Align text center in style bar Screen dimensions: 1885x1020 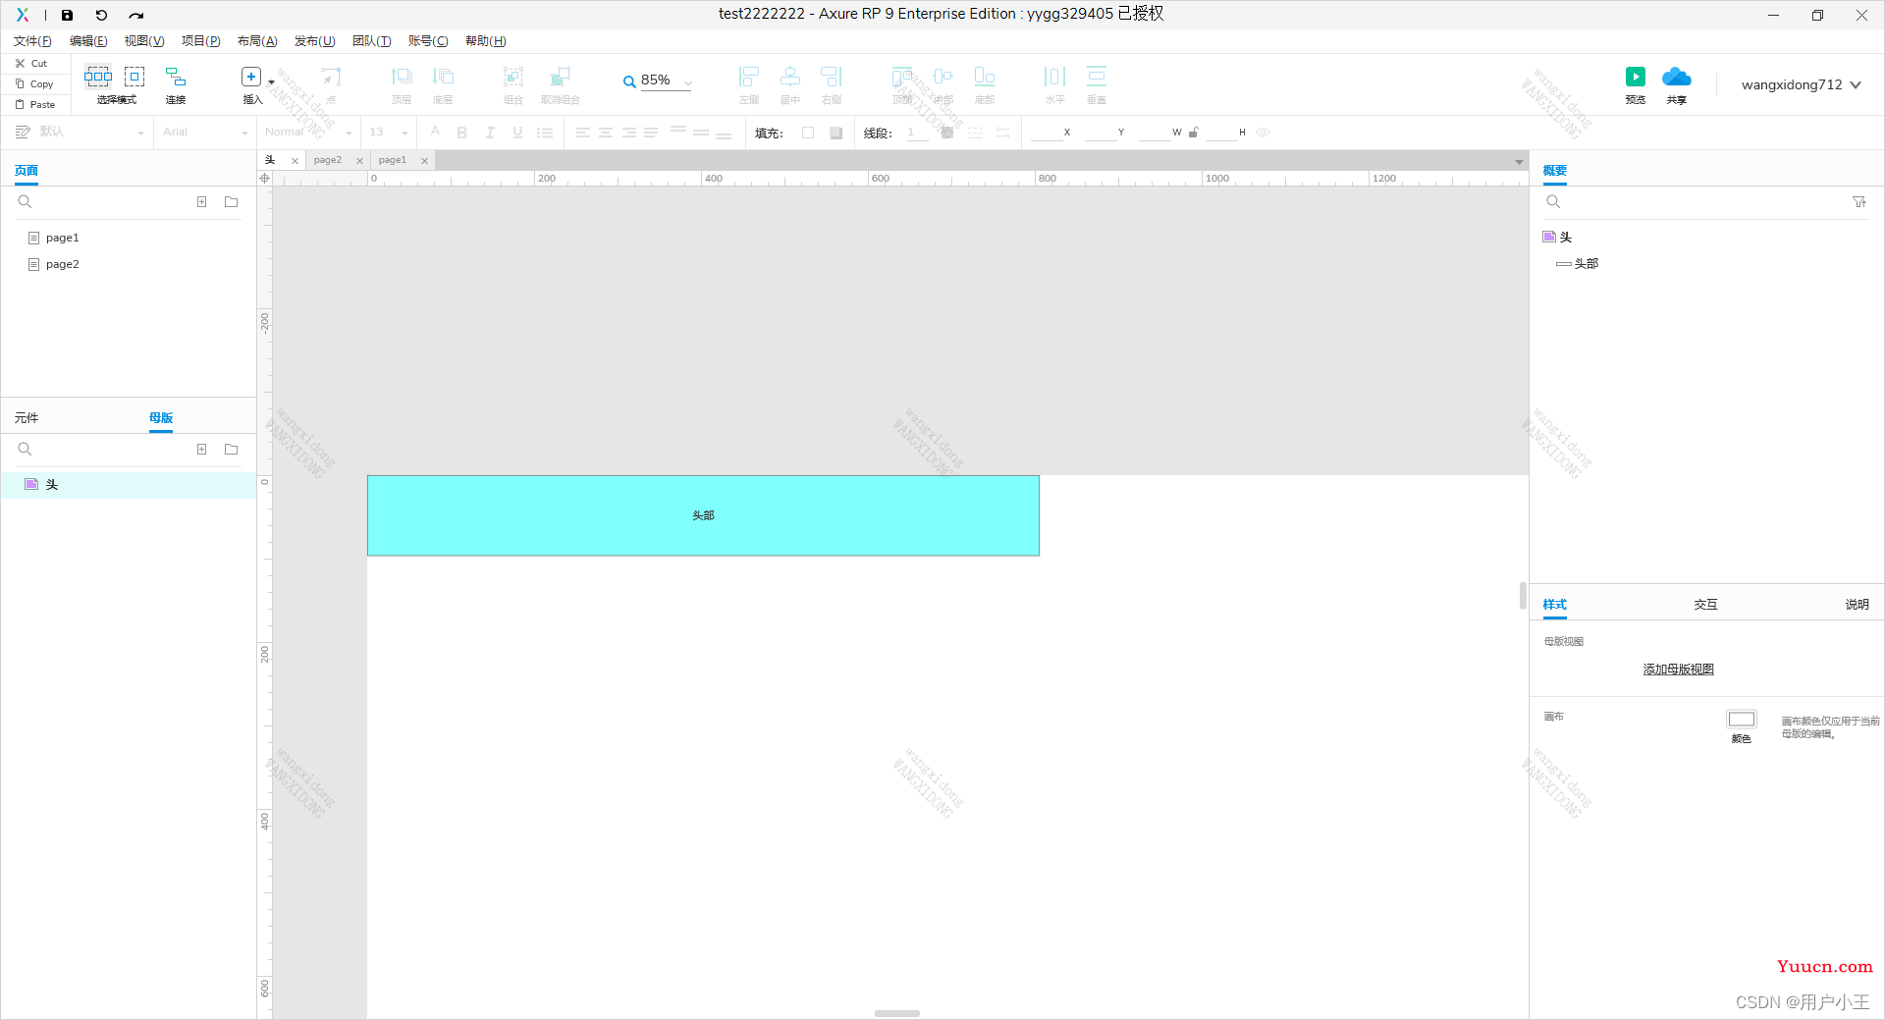click(x=606, y=133)
